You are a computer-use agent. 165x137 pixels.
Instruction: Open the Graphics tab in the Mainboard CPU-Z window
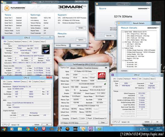pos(36,82)
